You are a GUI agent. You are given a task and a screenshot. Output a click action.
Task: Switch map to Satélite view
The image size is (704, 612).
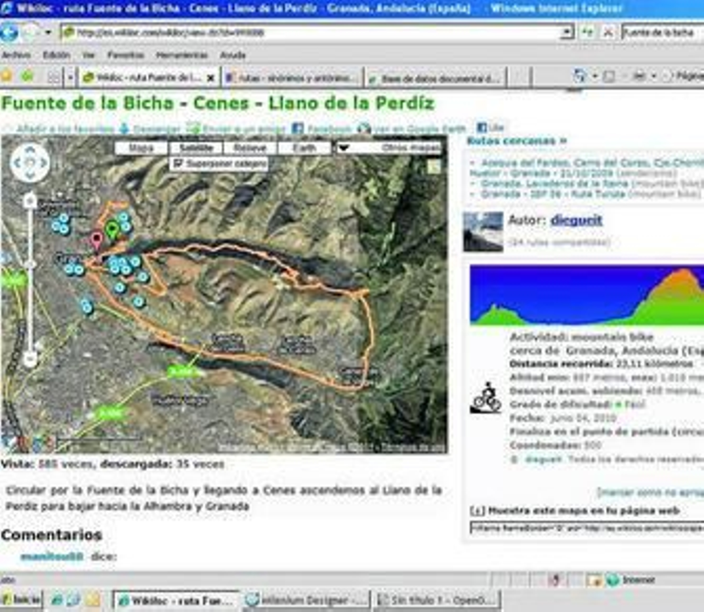(196, 148)
